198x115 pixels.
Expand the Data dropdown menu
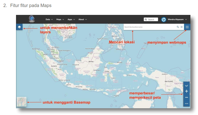pos(49,19)
